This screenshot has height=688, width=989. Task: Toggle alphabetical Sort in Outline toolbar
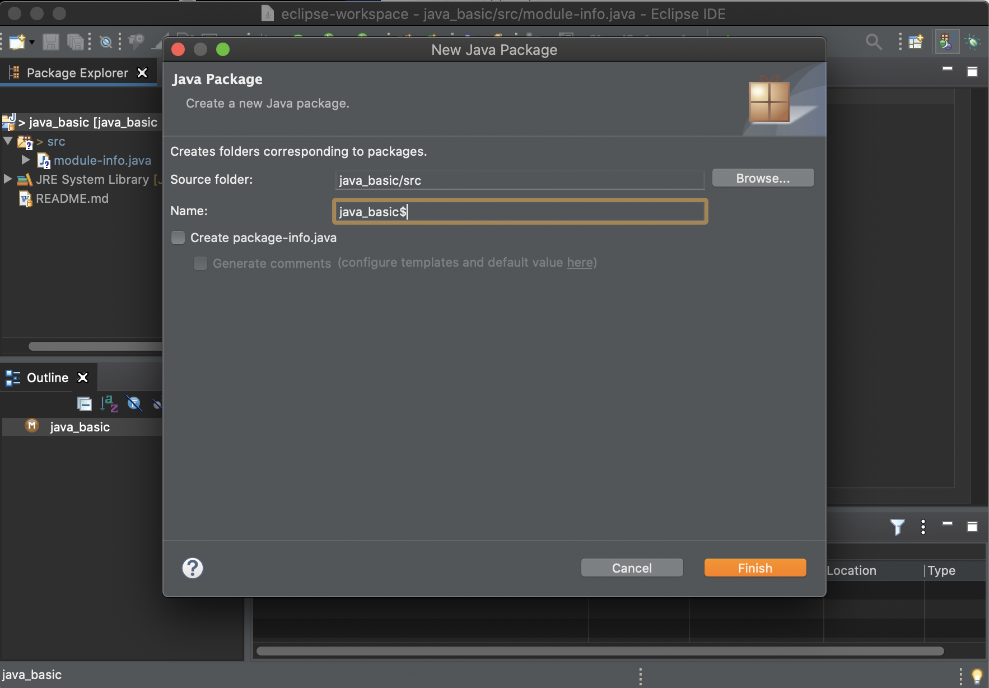(109, 403)
